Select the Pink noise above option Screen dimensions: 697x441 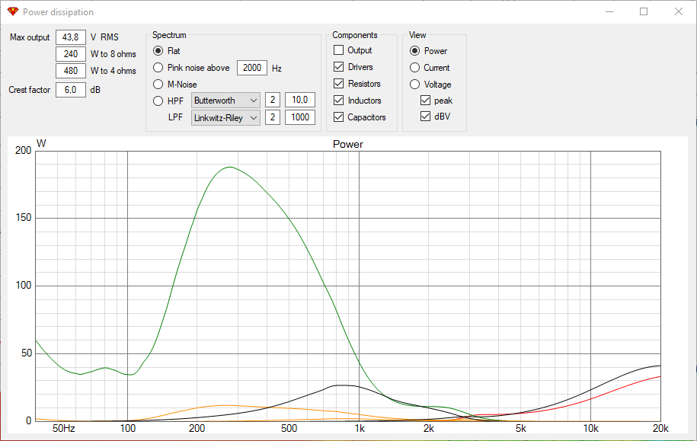point(158,68)
